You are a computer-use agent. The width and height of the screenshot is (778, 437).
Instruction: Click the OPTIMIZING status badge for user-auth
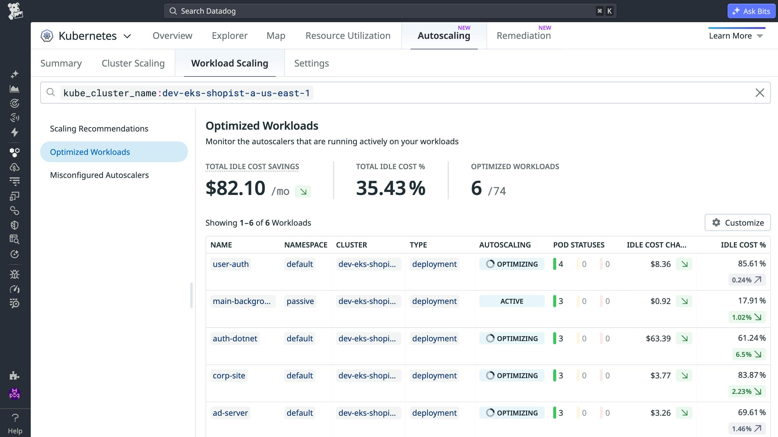[x=511, y=264]
